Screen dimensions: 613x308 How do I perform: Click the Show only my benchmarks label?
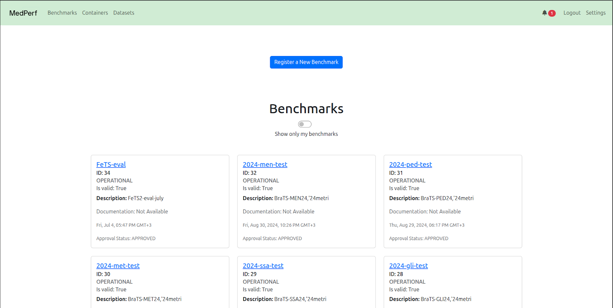(x=306, y=134)
